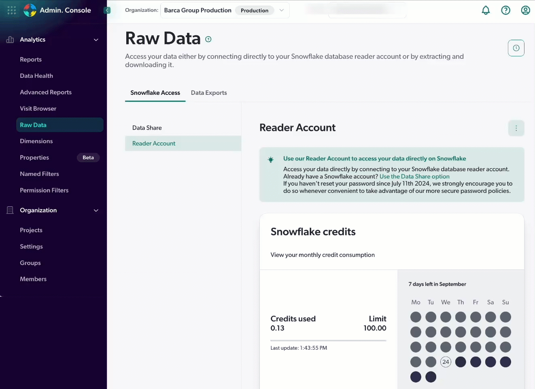Click the apps grid icon top left
Screen dimensions: 535x389
pyautogui.click(x=11, y=10)
